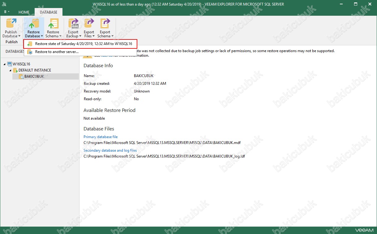Open the main application menu button
Image resolution: width=377 pixels, height=234 pixels.
(x=7, y=12)
